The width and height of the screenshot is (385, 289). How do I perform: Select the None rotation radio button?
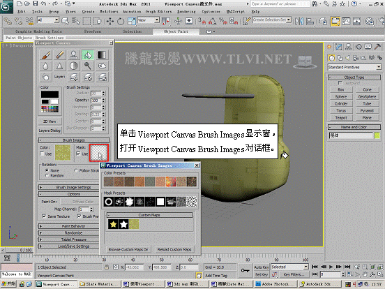[47, 170]
